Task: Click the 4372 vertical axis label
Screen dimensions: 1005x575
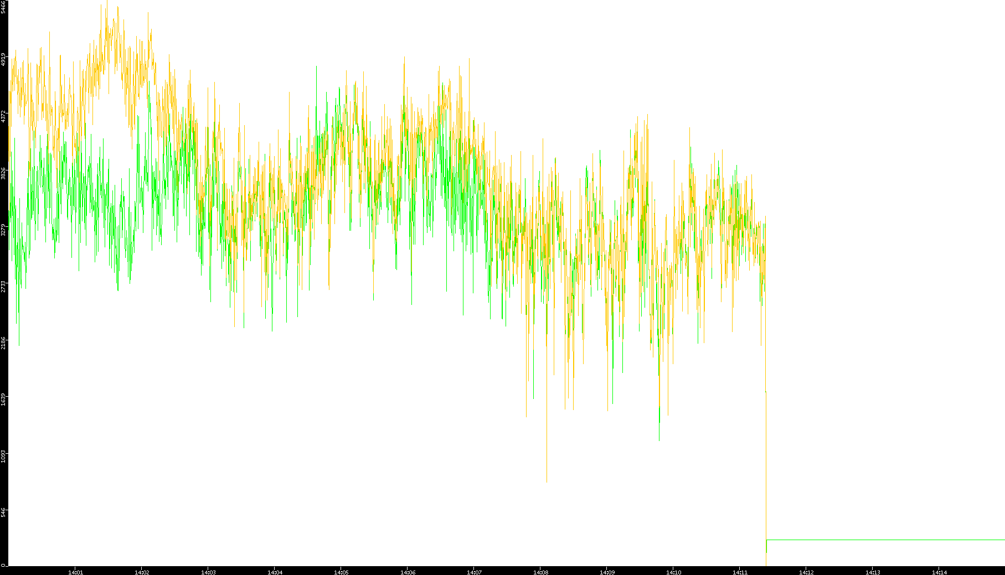Action: [x=3, y=116]
